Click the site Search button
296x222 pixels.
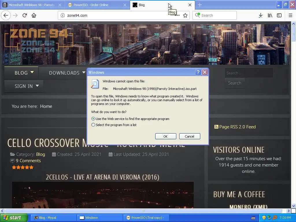pos(235,83)
